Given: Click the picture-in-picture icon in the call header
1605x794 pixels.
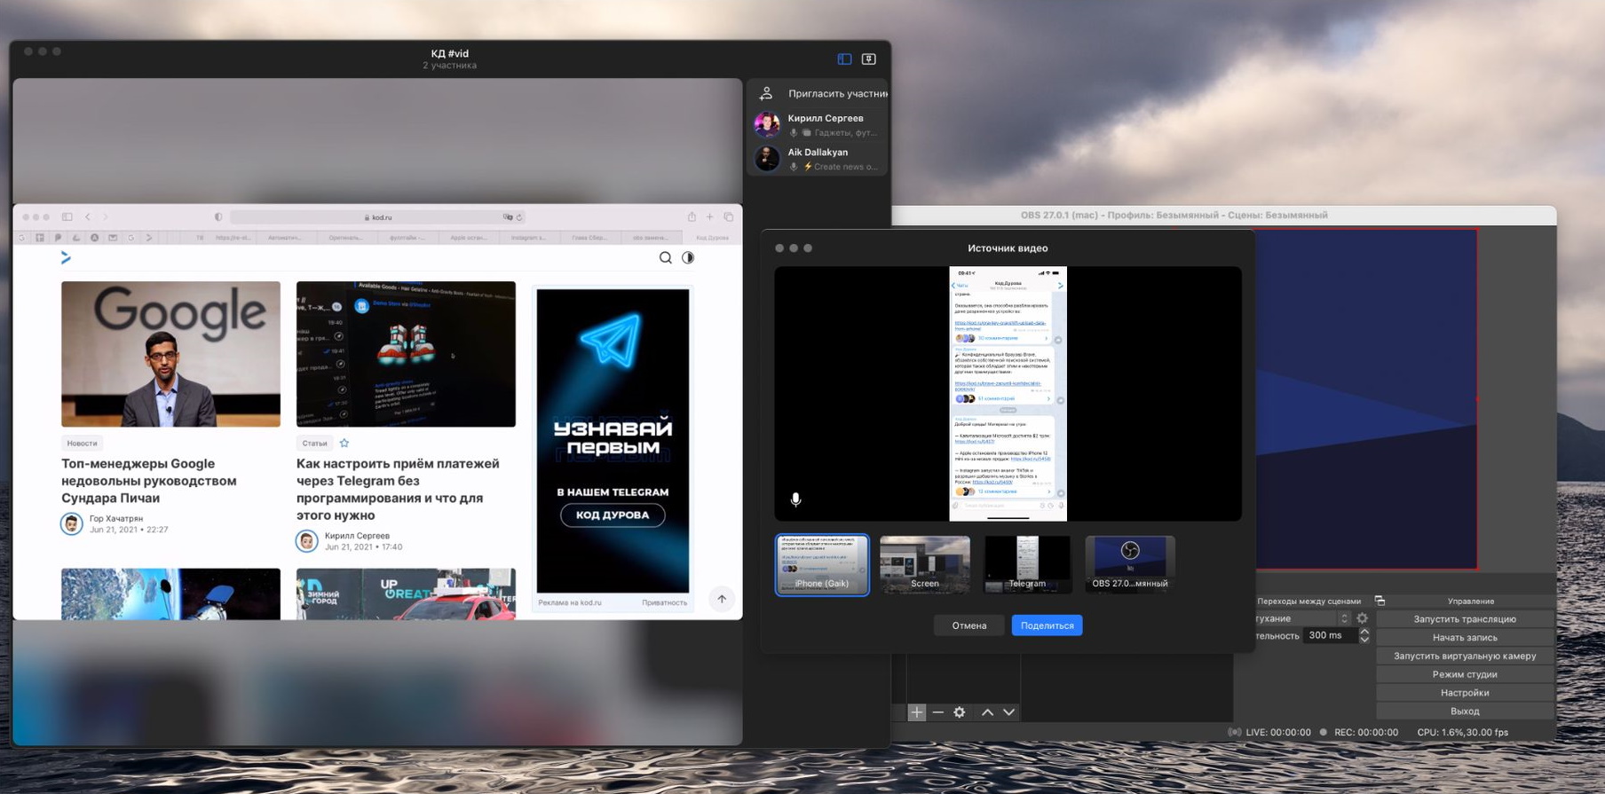Looking at the screenshot, I should pos(869,59).
